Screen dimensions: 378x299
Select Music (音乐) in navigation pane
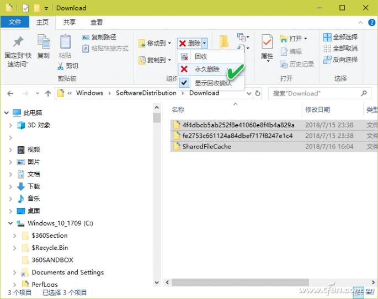pyautogui.click(x=33, y=199)
